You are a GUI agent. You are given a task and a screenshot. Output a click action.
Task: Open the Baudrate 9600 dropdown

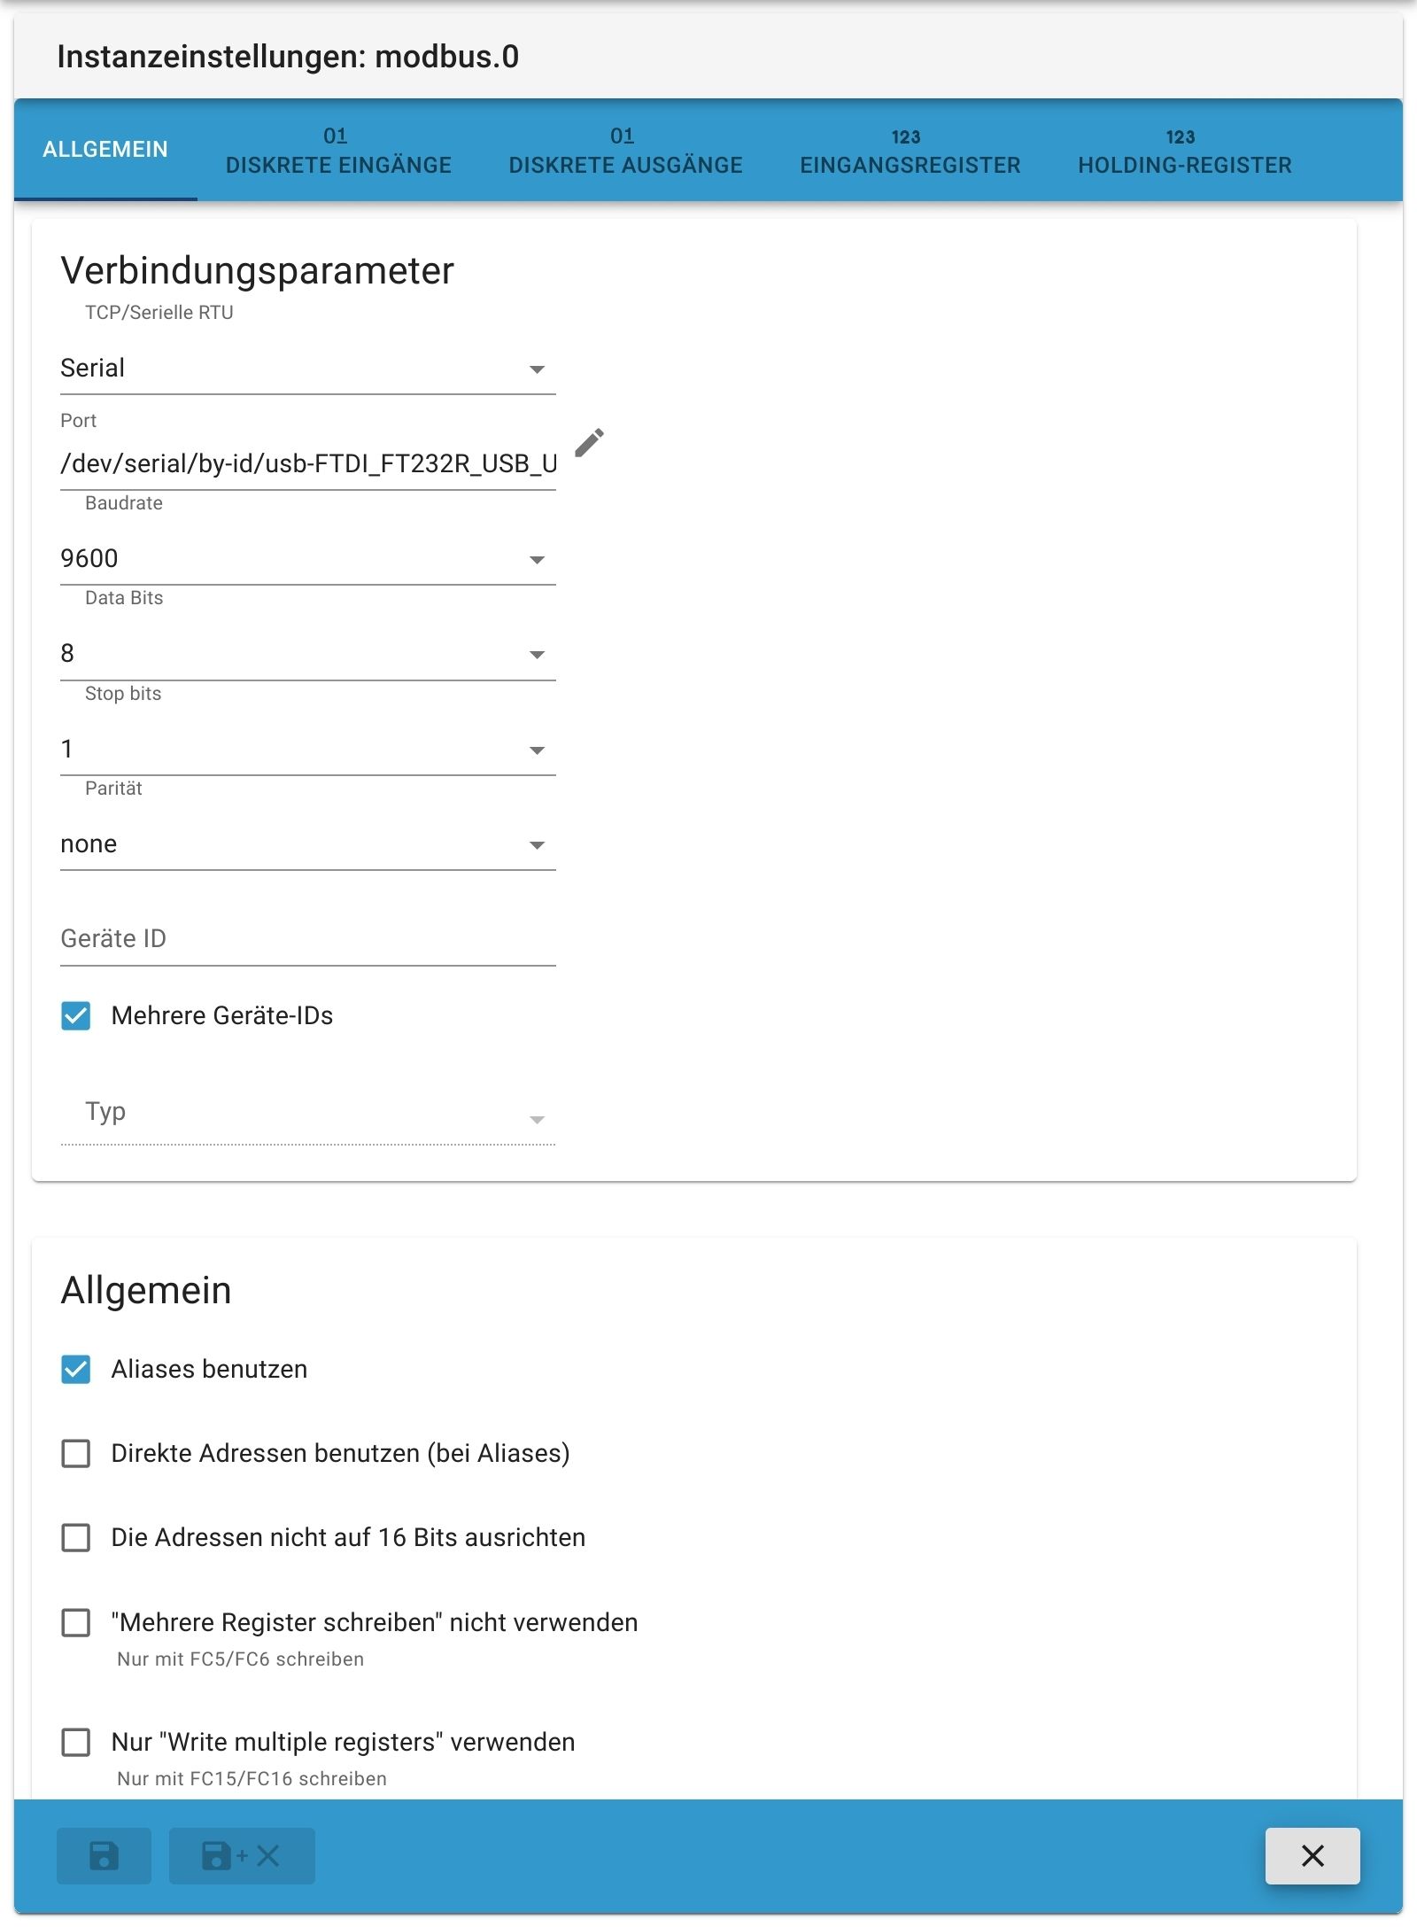(307, 559)
